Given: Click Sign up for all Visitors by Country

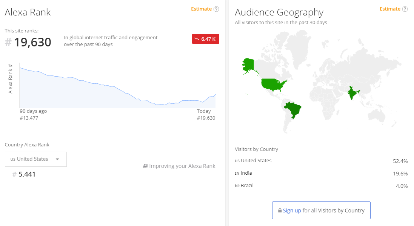Looking at the screenshot, I should pyautogui.click(x=321, y=211).
